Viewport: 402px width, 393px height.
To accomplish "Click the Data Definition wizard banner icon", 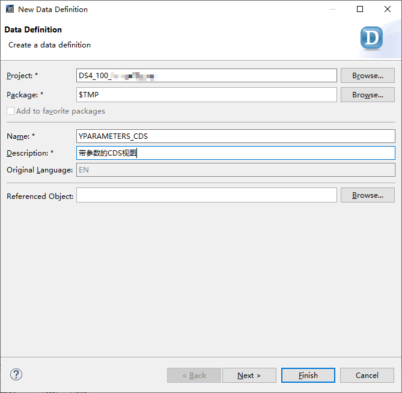I will tap(371, 38).
